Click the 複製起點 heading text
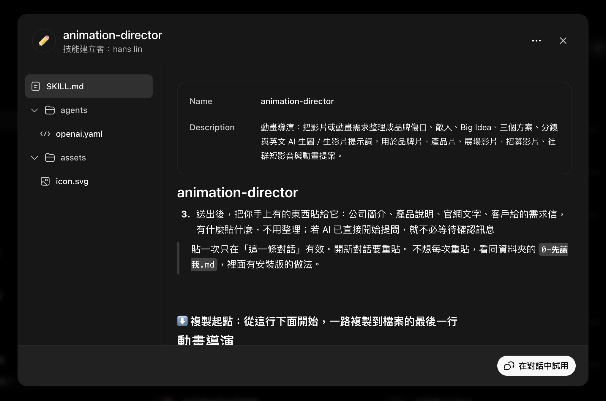 point(324,321)
